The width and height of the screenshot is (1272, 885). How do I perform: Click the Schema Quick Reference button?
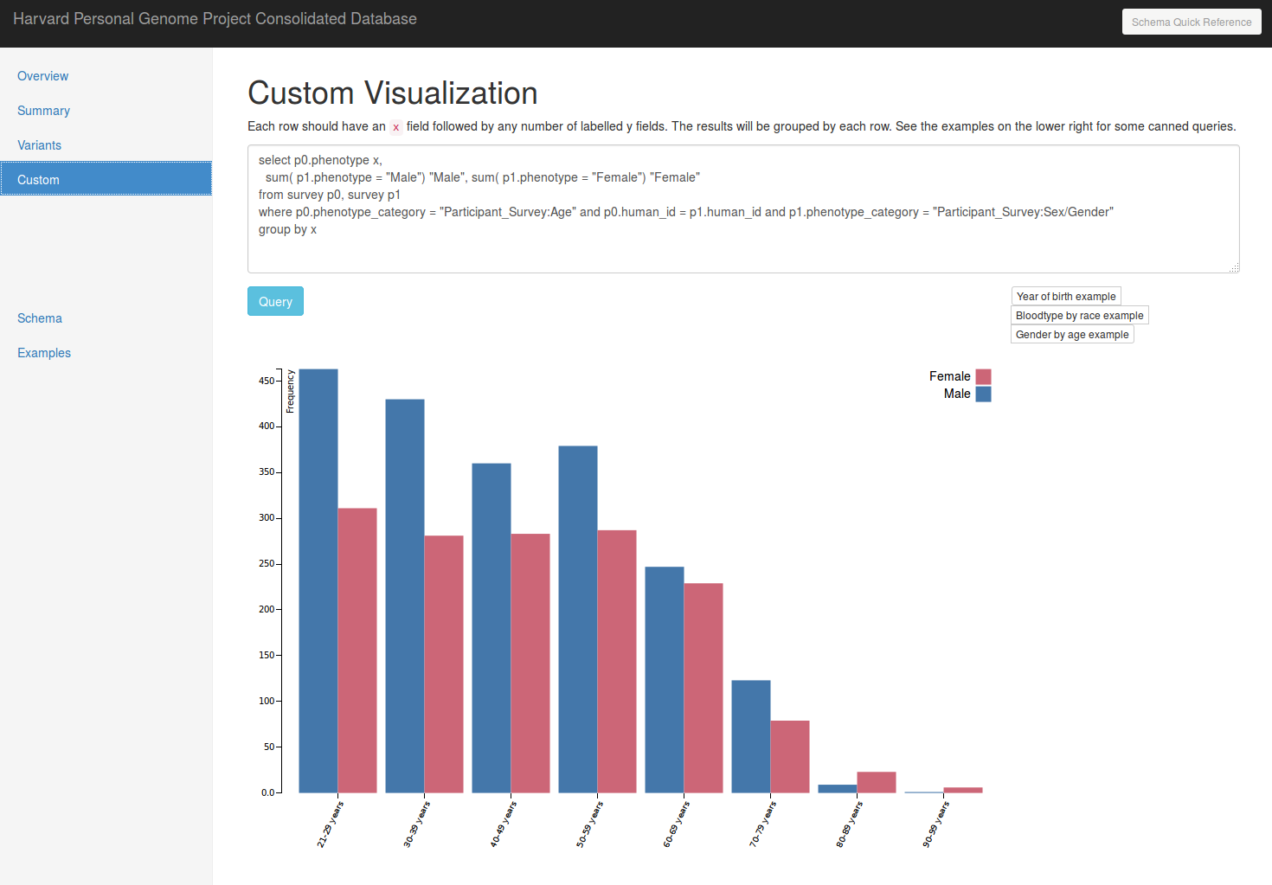click(x=1192, y=22)
